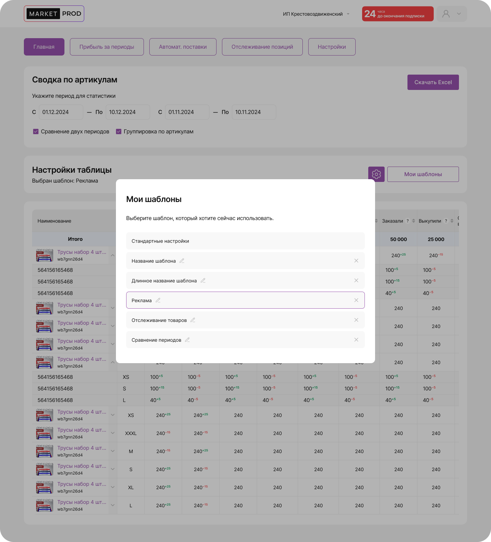Sort by the Заказали column arrows

(x=414, y=221)
